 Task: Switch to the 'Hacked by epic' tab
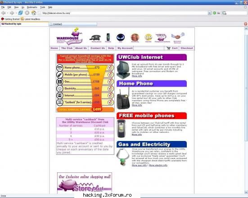[x=24, y=24]
